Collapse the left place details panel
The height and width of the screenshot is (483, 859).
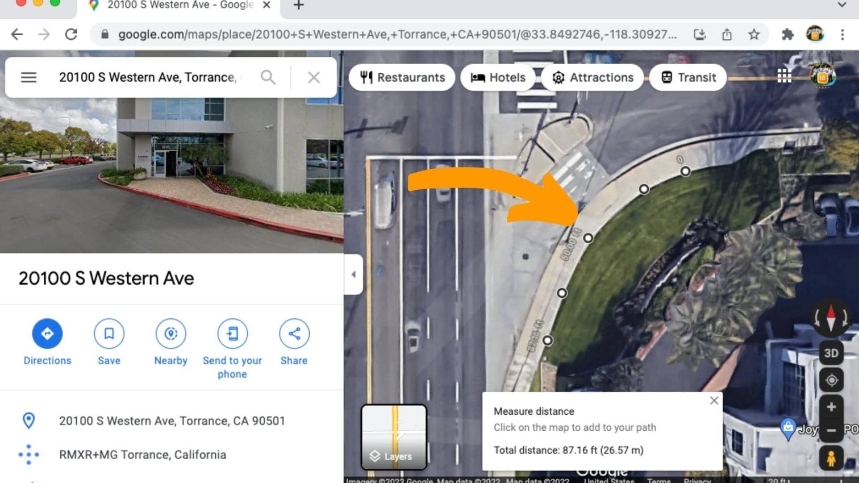(353, 274)
